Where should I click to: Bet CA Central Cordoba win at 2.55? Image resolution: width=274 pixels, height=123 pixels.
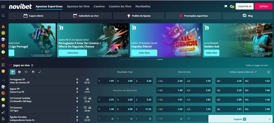pos(106,99)
